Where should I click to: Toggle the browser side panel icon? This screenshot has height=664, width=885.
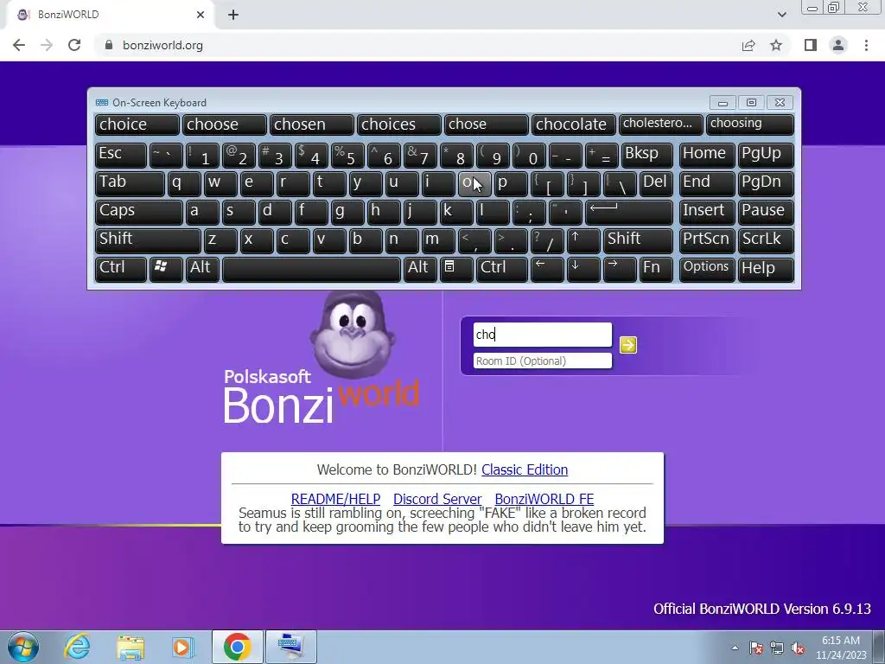click(811, 45)
